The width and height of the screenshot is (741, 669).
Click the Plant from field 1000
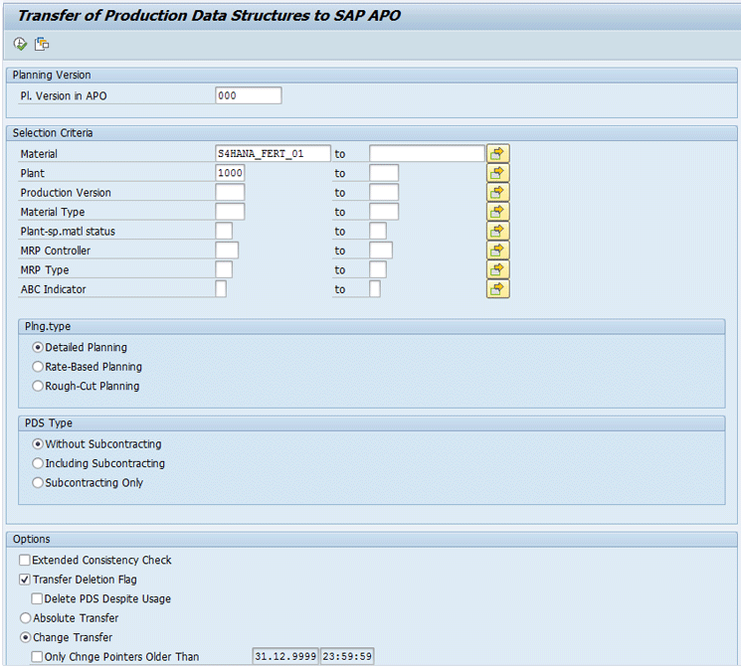tap(230, 173)
